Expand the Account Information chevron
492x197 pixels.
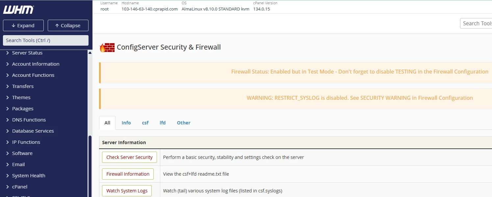(x=8, y=64)
